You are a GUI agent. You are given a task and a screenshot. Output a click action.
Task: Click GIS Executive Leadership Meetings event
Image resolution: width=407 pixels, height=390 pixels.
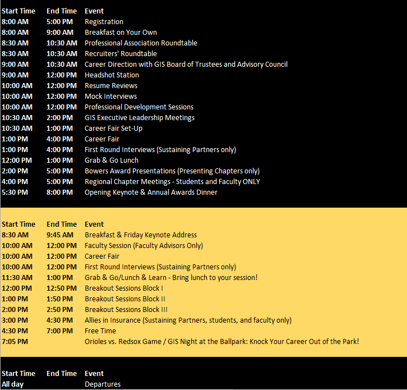pos(140,118)
